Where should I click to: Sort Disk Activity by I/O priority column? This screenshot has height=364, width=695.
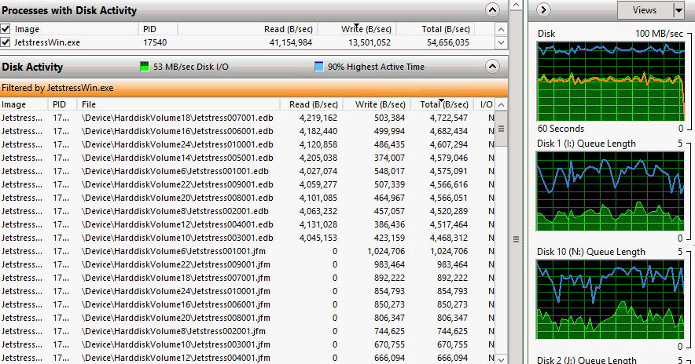coord(486,104)
